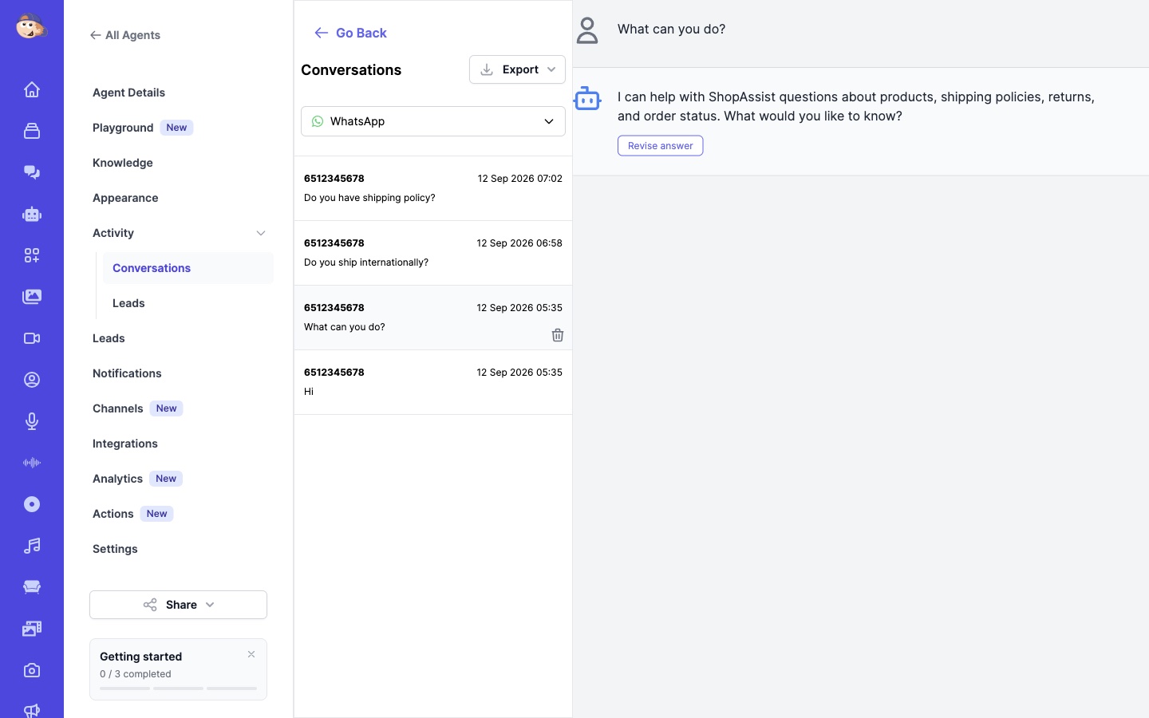This screenshot has width=1149, height=718.
Task: Open the camera sidebar icon
Action: click(x=32, y=670)
